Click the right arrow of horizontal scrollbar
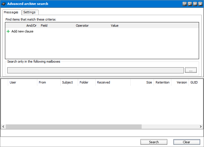Screen dimensions: 204x147 coord(201,126)
